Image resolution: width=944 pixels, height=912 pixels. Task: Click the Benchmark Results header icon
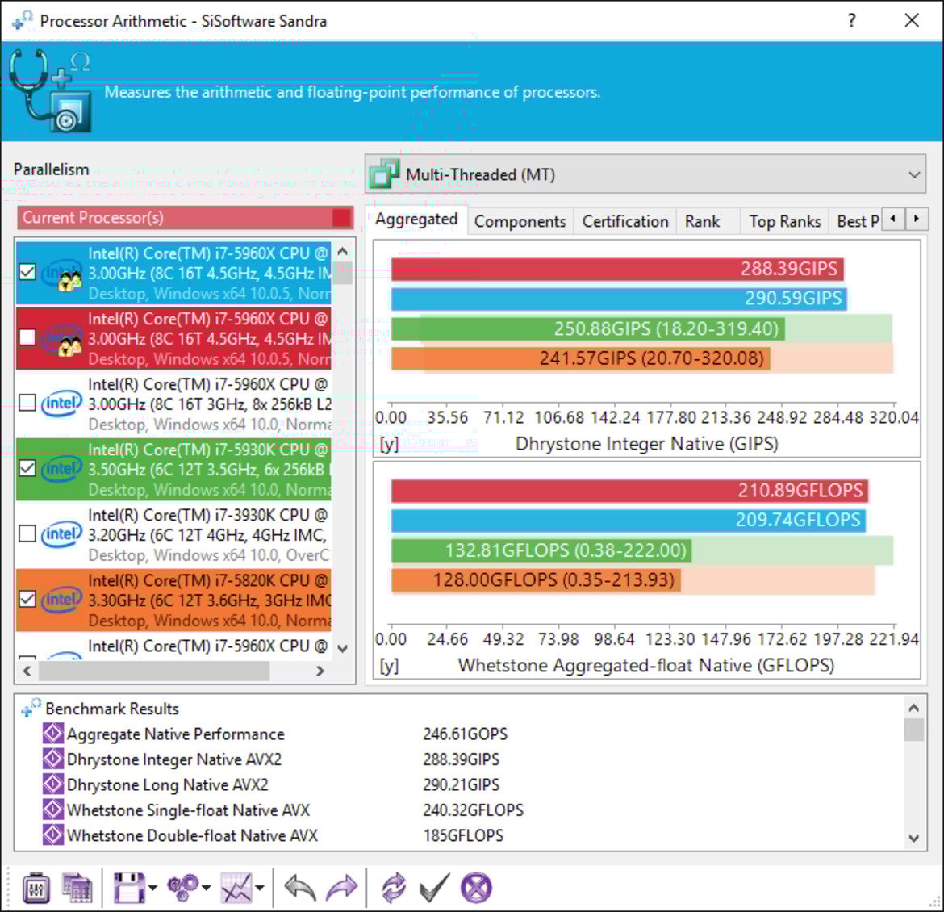[x=31, y=707]
